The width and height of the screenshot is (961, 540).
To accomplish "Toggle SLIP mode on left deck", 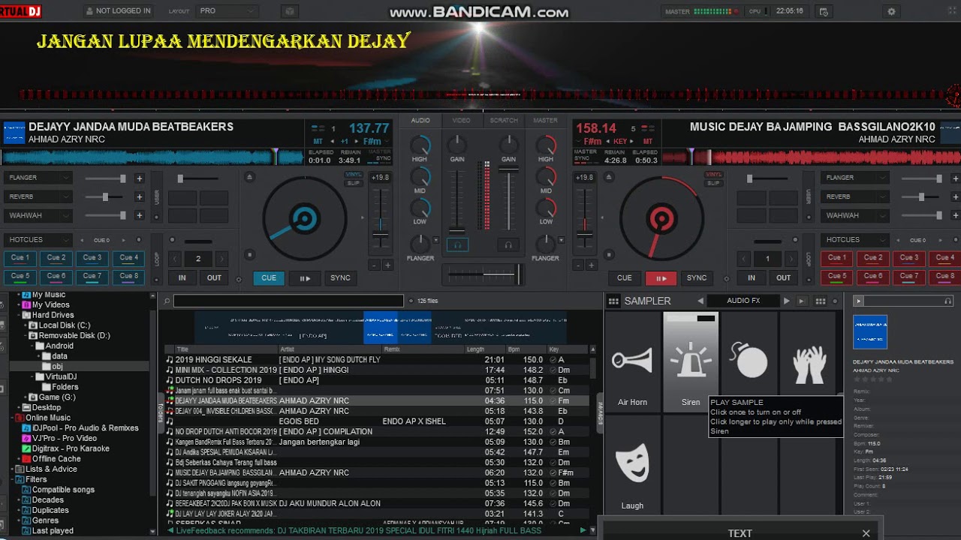I will (353, 183).
